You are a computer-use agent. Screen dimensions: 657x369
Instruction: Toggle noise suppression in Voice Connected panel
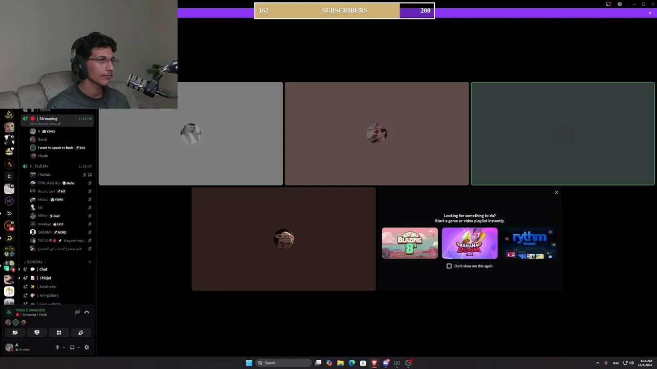[x=78, y=312]
